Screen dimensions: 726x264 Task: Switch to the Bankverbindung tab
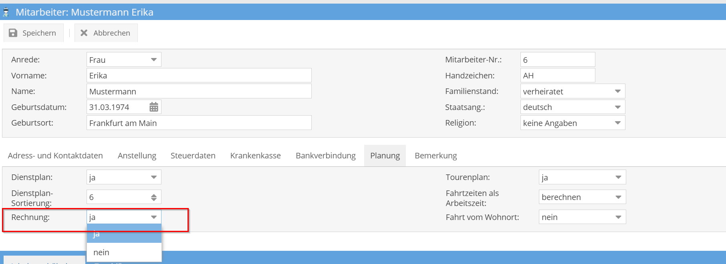click(x=326, y=156)
